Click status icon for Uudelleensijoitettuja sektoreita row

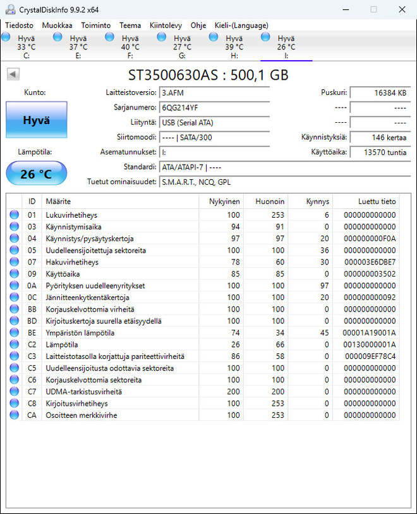15,250
